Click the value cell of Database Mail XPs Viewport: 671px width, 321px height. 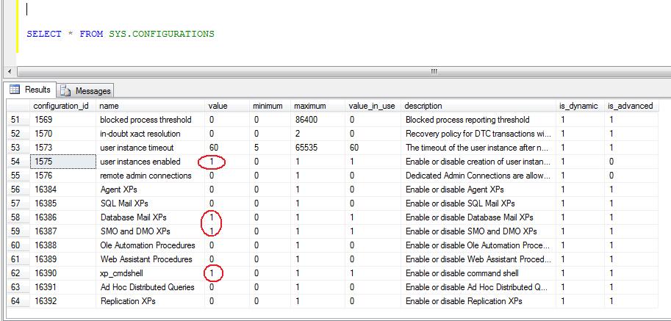pos(227,217)
